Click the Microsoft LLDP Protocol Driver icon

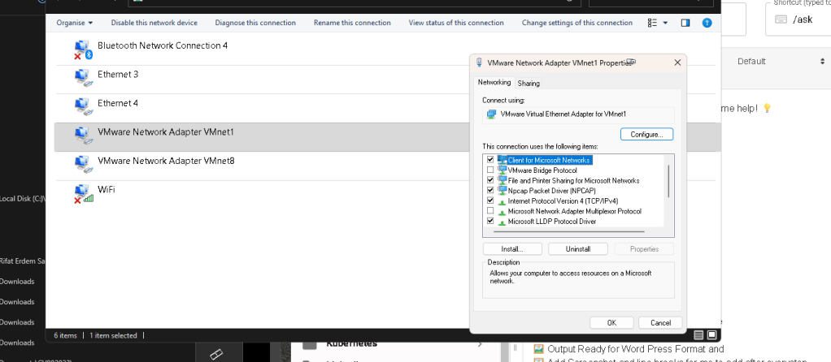point(503,222)
